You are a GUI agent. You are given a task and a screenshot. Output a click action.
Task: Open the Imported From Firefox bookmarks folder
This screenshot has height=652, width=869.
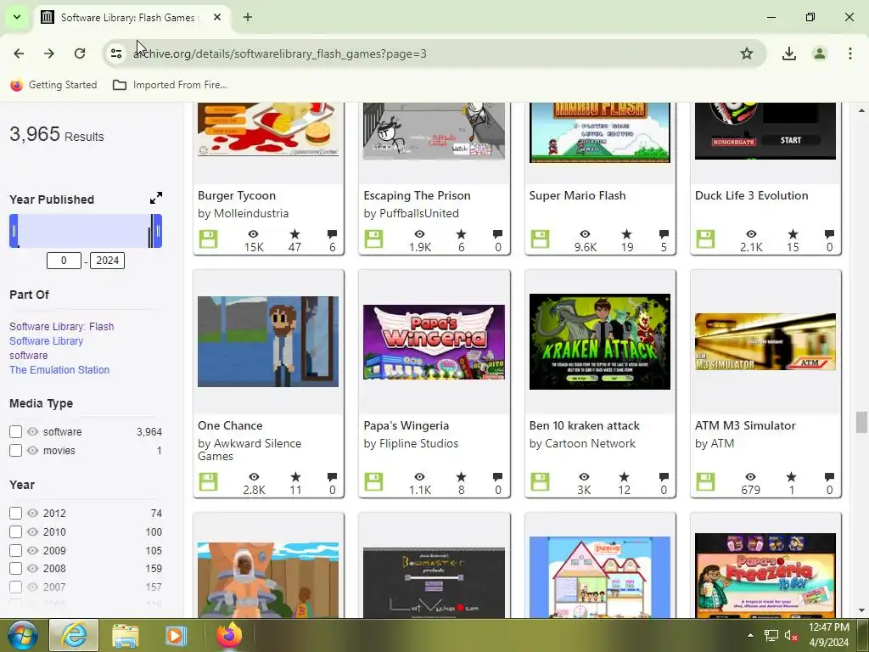tap(170, 85)
